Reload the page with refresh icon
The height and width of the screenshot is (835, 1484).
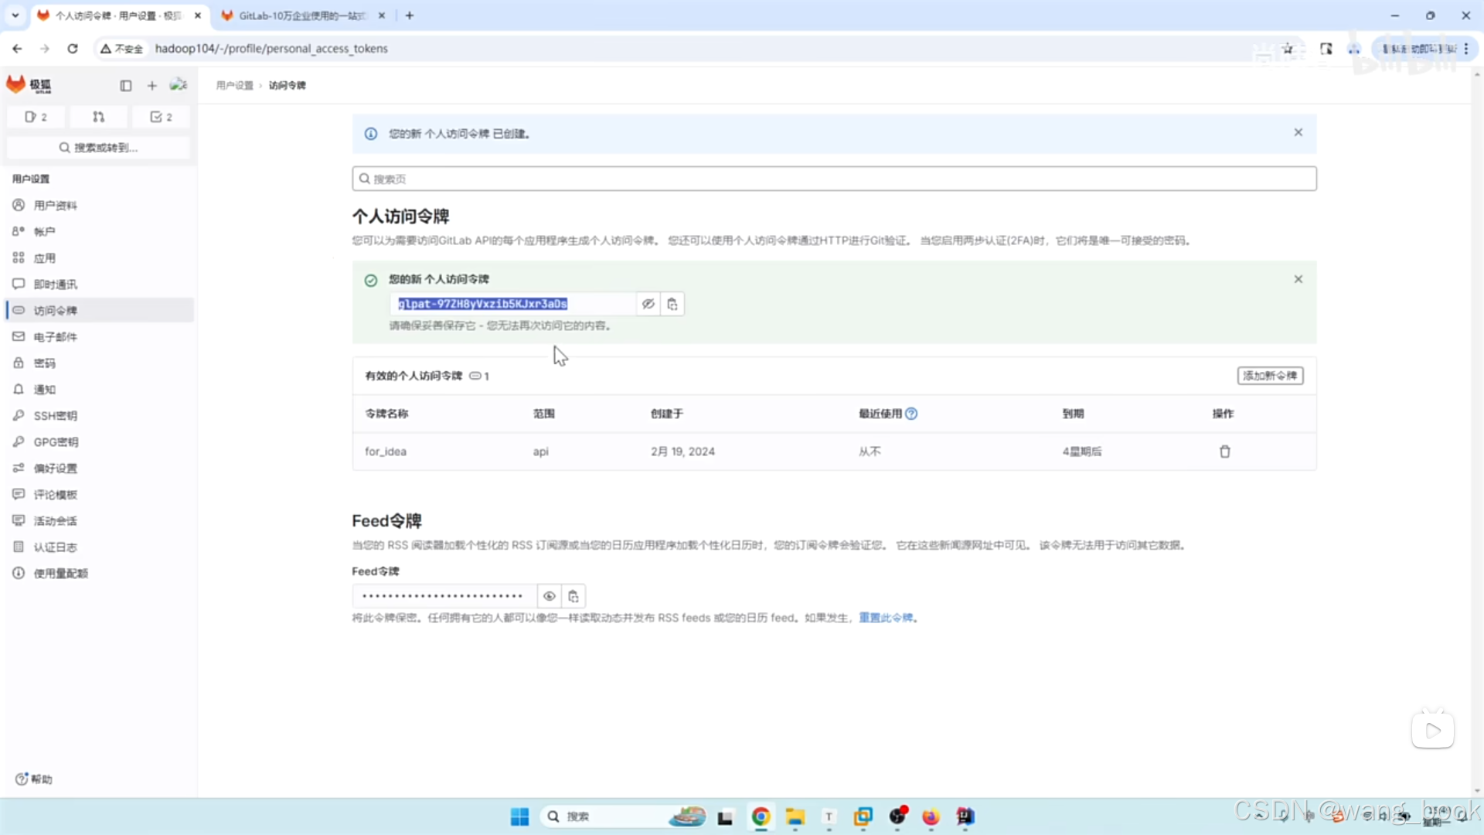point(73,49)
